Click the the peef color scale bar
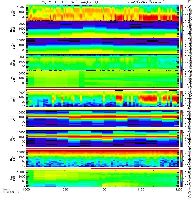 182,79
